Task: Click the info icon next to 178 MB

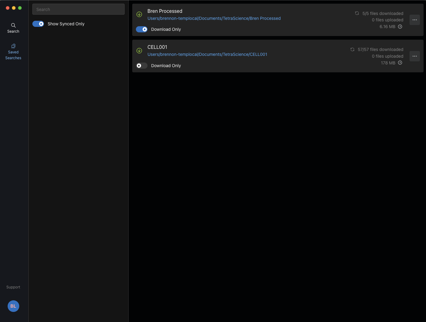Action: pos(400,63)
